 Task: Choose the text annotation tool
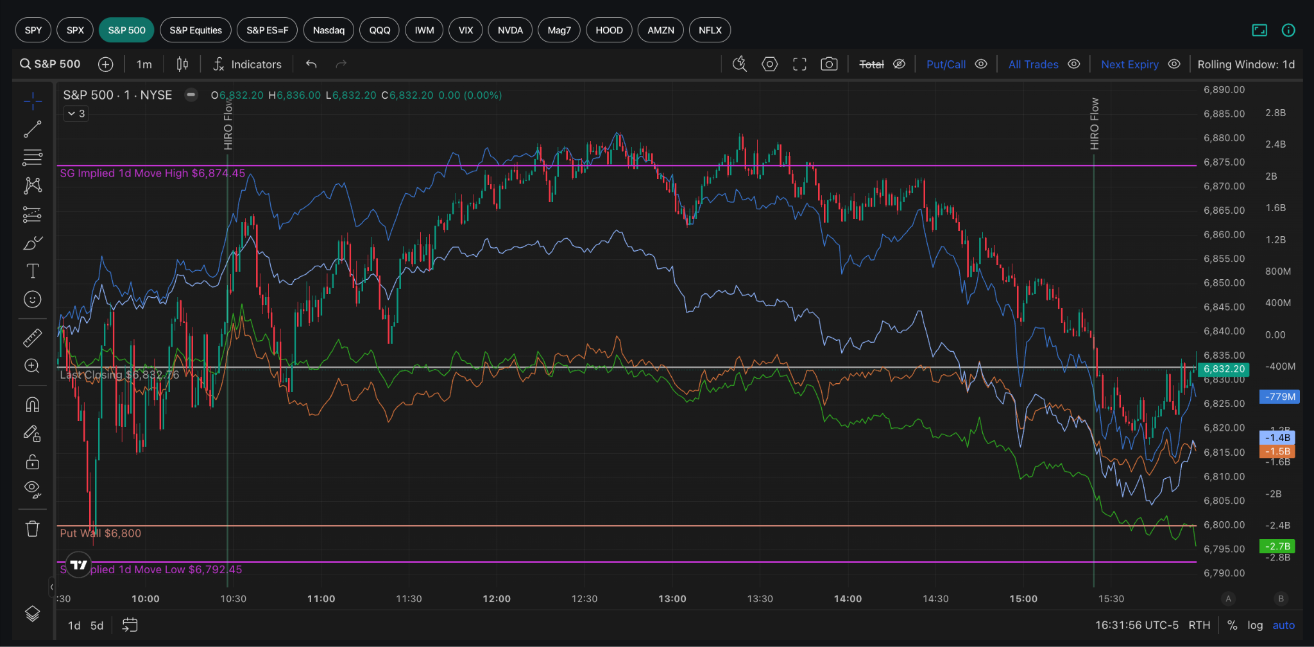click(32, 271)
